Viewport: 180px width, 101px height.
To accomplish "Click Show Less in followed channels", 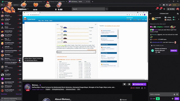I will click(x=19, y=94).
